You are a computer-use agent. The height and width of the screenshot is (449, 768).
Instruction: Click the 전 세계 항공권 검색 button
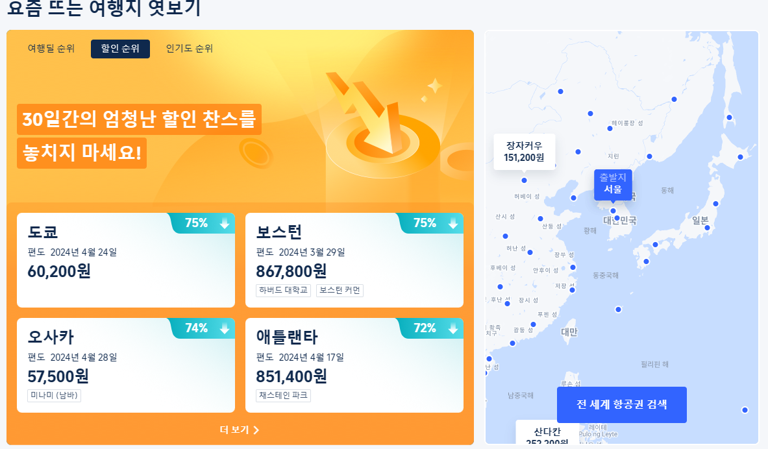[x=621, y=404]
